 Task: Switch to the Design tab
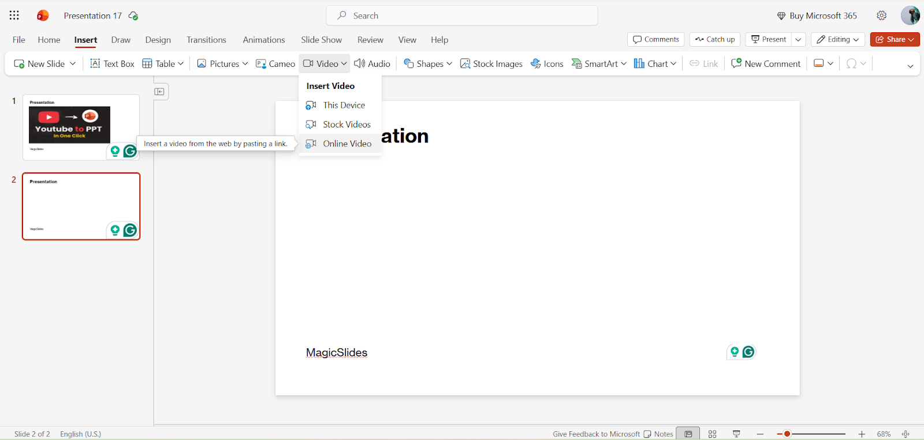tap(158, 40)
